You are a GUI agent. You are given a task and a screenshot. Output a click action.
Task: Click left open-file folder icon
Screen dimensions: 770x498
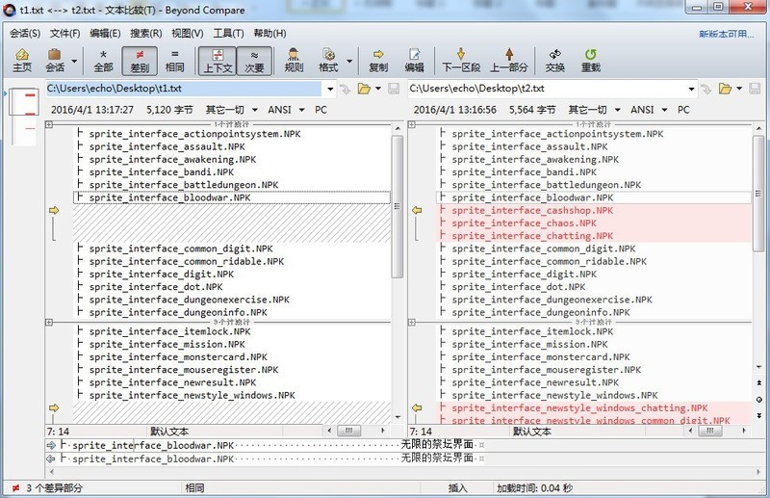(364, 89)
